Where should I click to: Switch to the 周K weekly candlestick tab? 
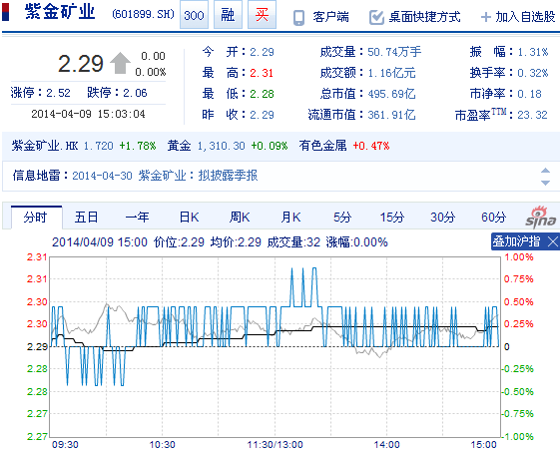pos(240,218)
